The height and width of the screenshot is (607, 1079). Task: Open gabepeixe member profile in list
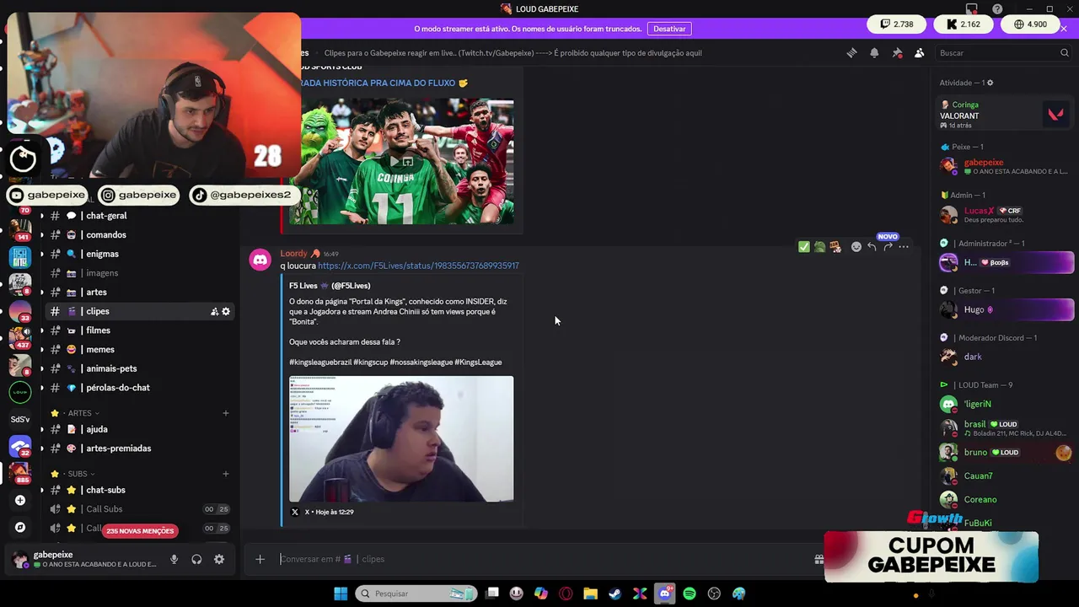tap(1006, 167)
